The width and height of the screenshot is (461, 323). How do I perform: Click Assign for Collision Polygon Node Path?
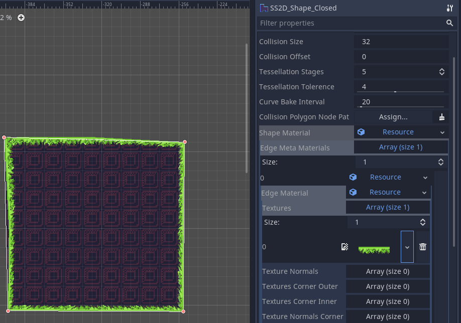[x=393, y=117]
